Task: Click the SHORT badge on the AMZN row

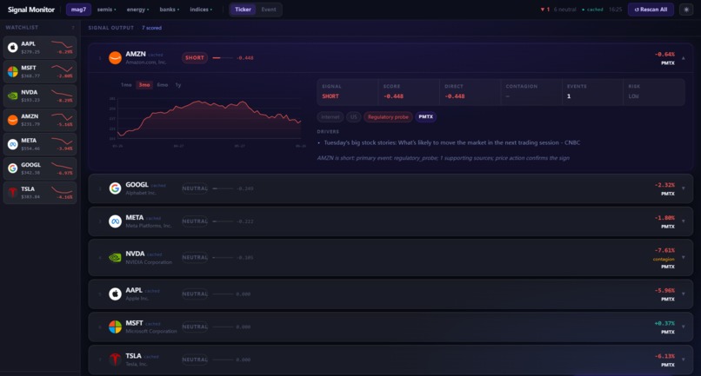Action: [195, 57]
